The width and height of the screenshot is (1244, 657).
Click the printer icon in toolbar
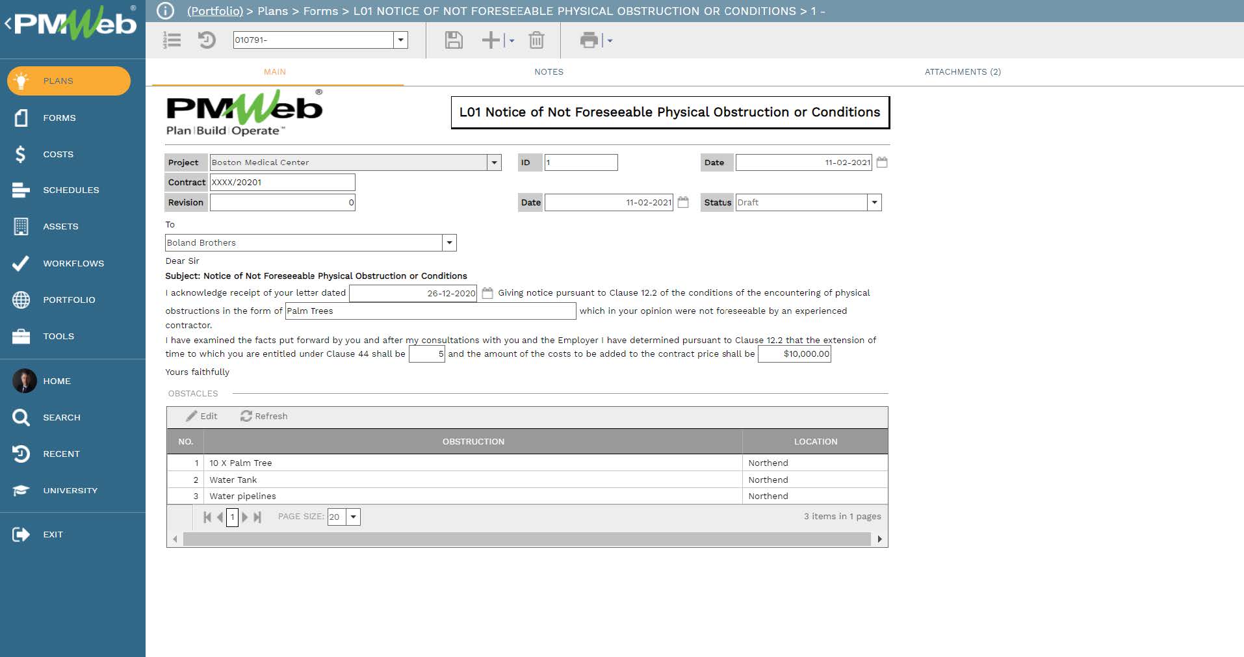coord(589,40)
